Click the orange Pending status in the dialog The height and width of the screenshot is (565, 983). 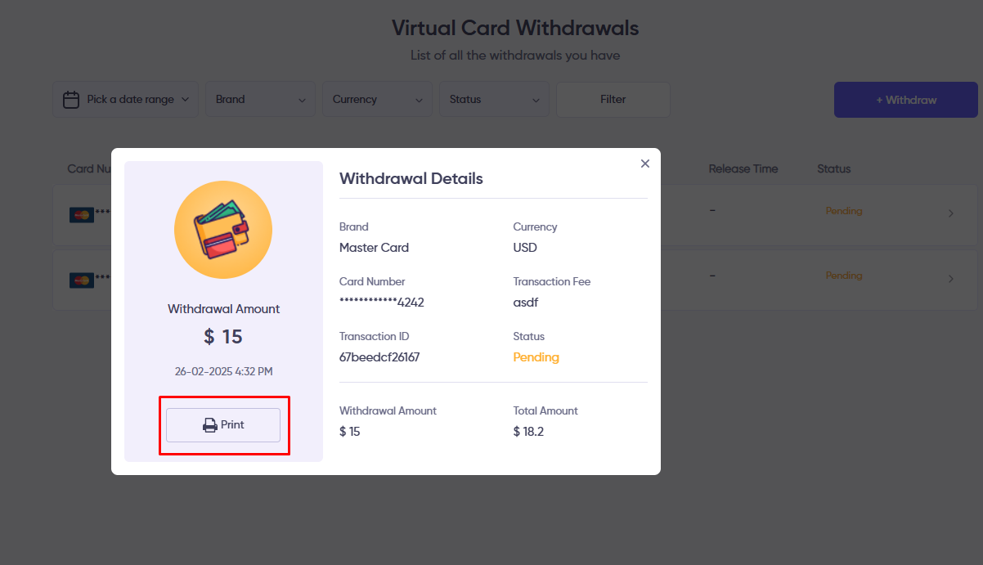(x=536, y=357)
